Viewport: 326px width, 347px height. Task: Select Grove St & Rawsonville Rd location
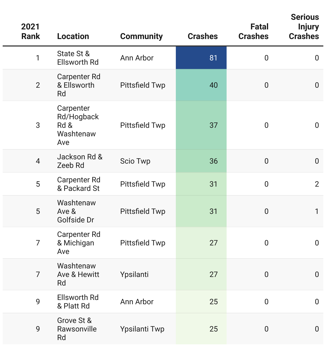click(77, 329)
